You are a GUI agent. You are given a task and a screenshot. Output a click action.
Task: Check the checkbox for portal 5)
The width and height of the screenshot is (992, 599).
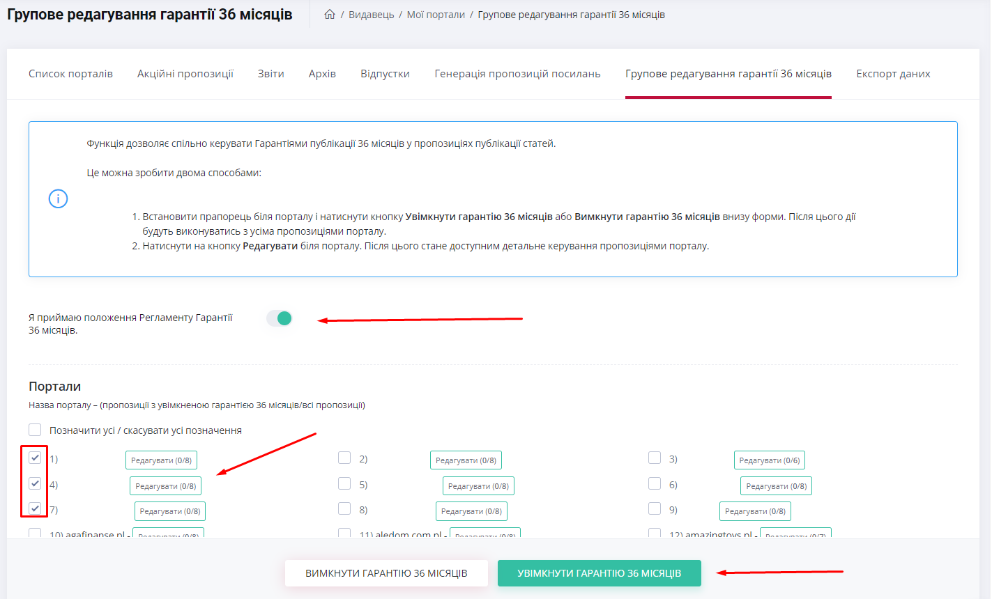[x=344, y=483]
